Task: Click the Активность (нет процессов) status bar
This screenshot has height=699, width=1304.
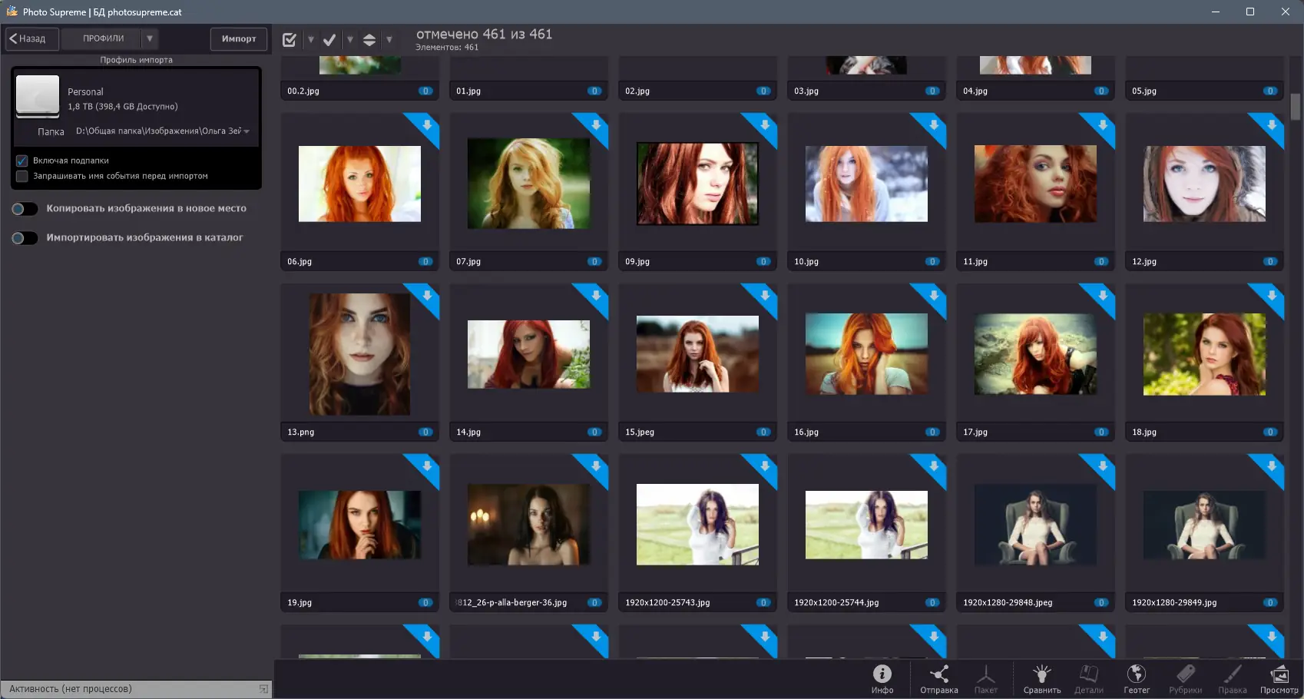Action: point(136,689)
